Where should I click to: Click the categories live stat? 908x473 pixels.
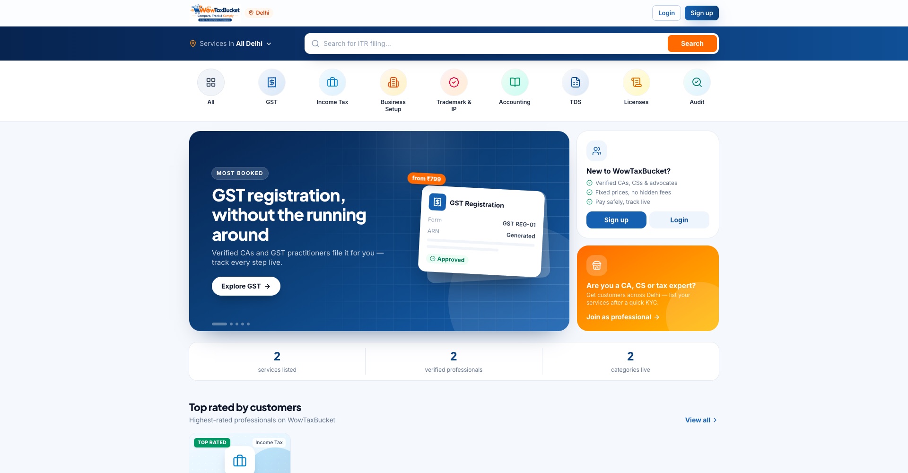point(630,362)
